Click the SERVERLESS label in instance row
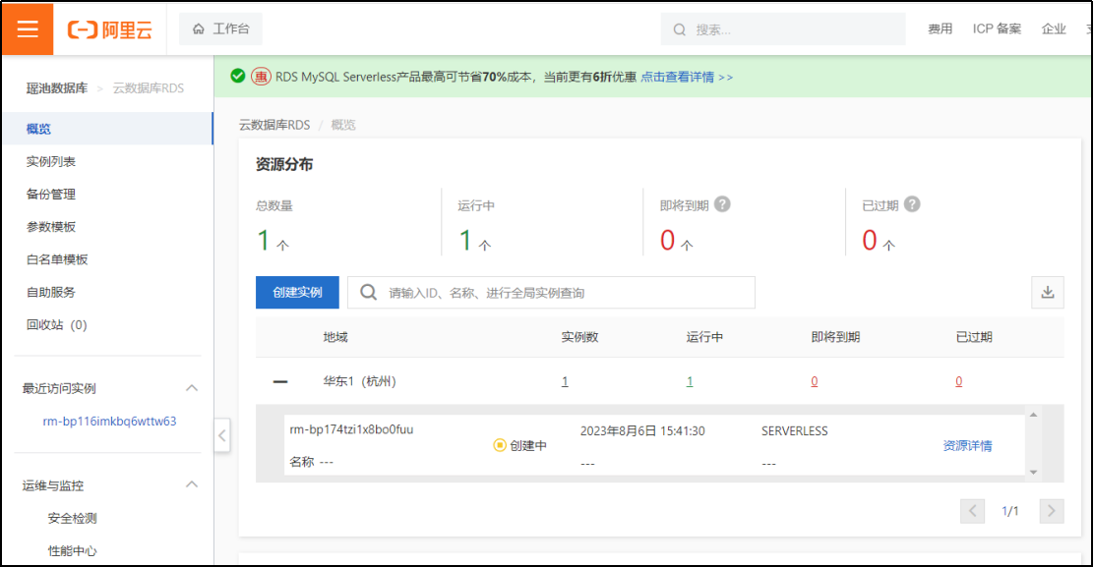The image size is (1094, 567). pyautogui.click(x=795, y=431)
